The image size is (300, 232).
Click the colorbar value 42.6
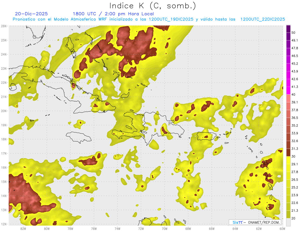(294, 79)
